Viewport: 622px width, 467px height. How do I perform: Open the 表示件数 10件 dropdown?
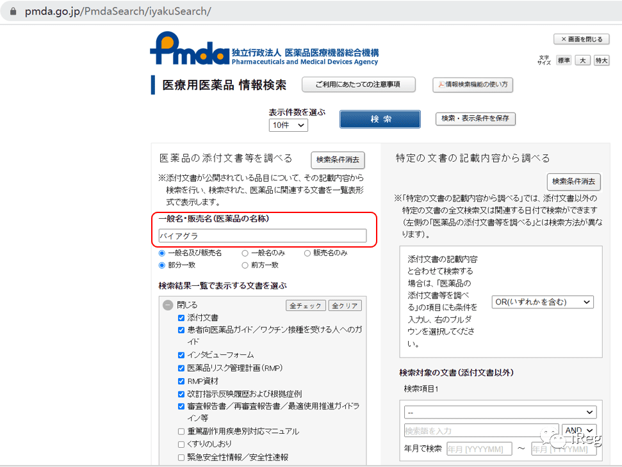tap(288, 125)
